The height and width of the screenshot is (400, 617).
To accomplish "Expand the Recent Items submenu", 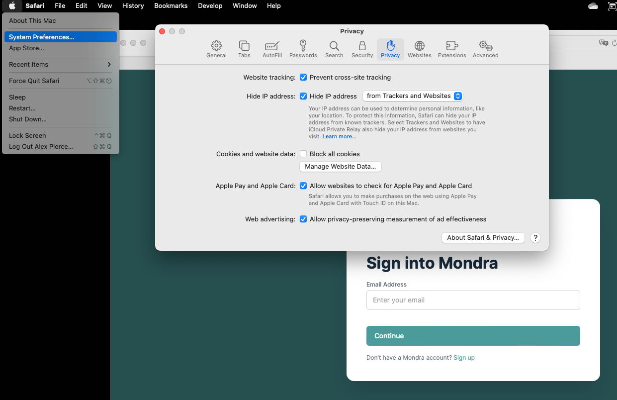I will (61, 64).
